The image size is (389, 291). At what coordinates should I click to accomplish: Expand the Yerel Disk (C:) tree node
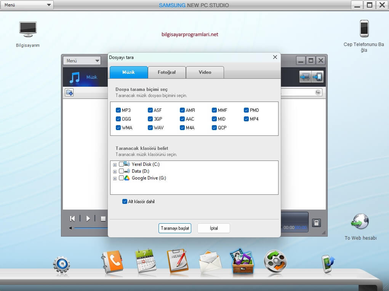click(115, 165)
